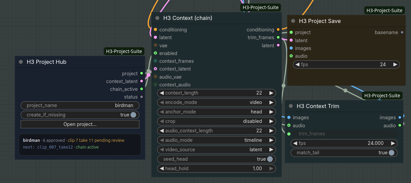The height and width of the screenshot is (183, 411).
Task: Click the images input socket on Project Save
Action: pyautogui.click(x=291, y=48)
